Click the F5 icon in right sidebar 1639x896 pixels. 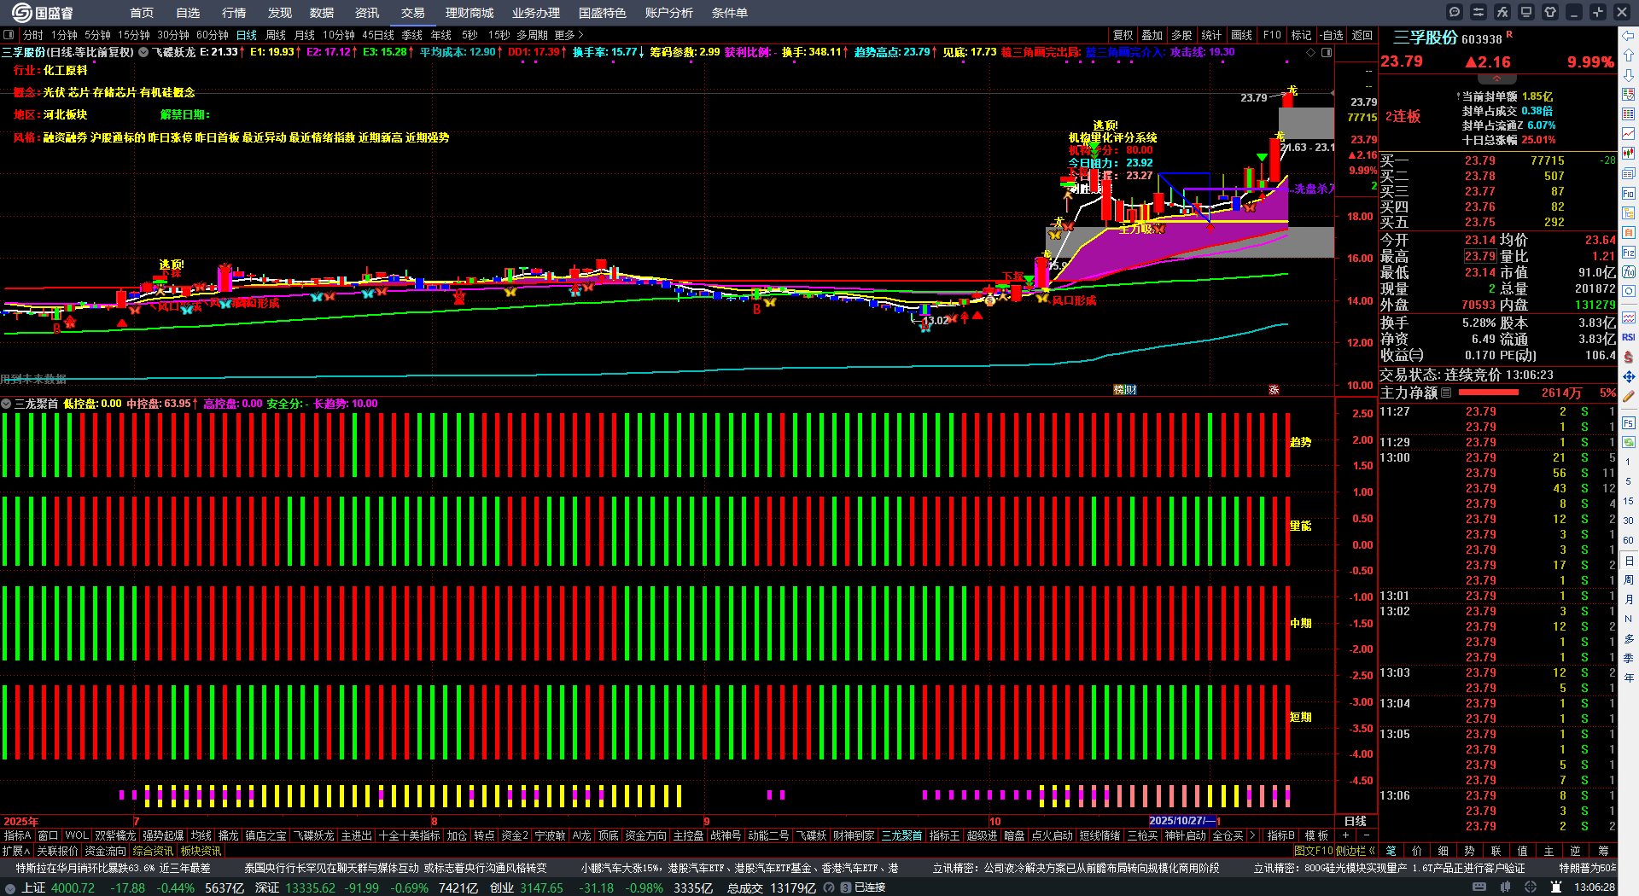(1629, 422)
